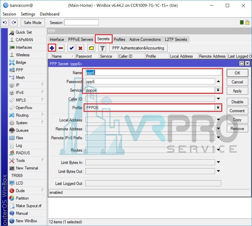This screenshot has height=226, width=252.
Task: Click into the Password input field
Action: tap(150, 81)
